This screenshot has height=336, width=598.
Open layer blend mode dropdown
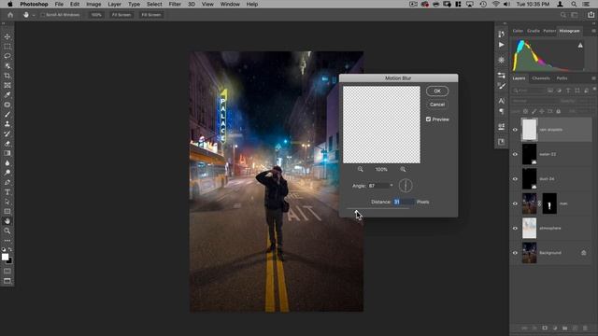point(534,101)
